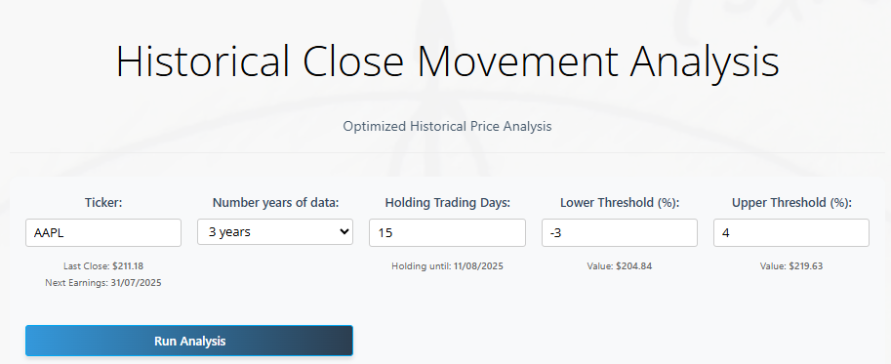The image size is (891, 364).
Task: Click the Number years of data label
Action: [275, 203]
